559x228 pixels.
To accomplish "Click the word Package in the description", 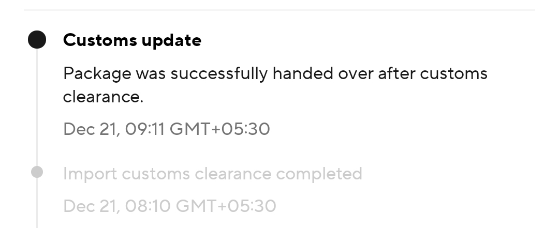I will pyautogui.click(x=97, y=74).
